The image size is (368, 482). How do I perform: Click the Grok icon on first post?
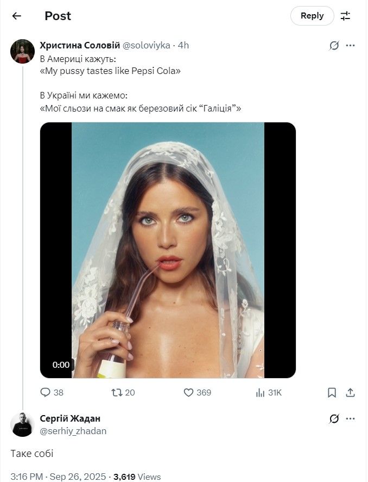[334, 46]
